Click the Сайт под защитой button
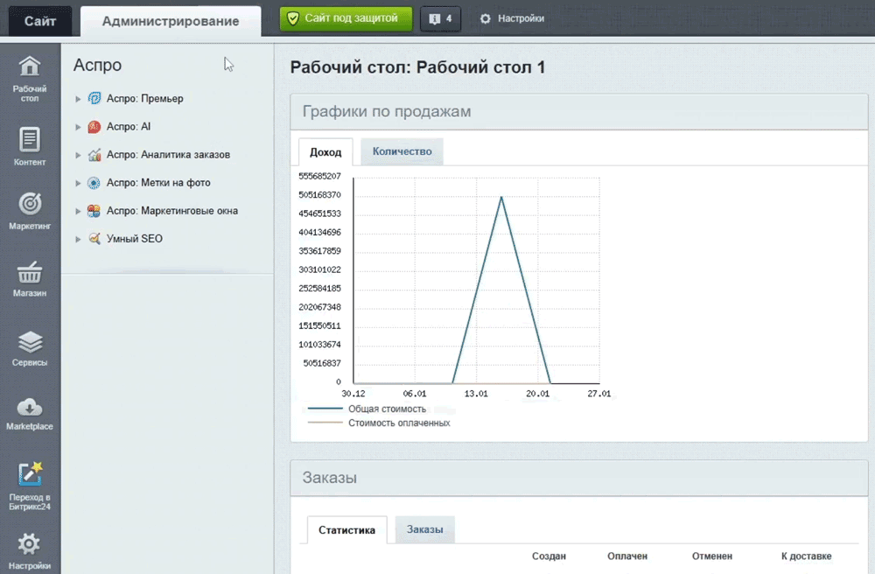The image size is (875, 574). point(346,18)
